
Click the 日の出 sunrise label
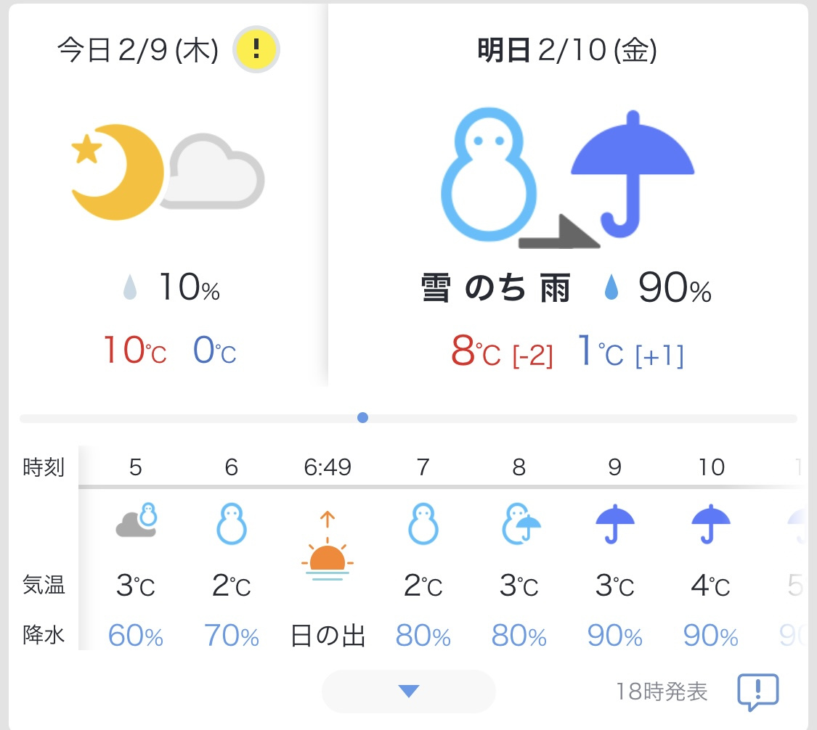[x=328, y=636]
